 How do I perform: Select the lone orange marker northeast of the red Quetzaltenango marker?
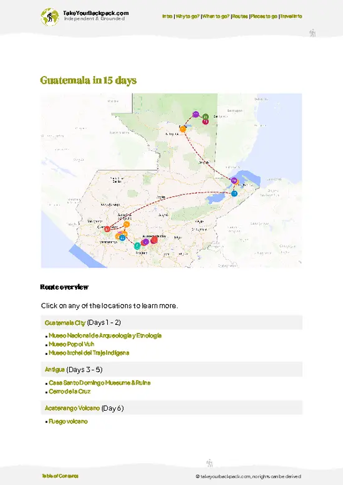(127, 224)
